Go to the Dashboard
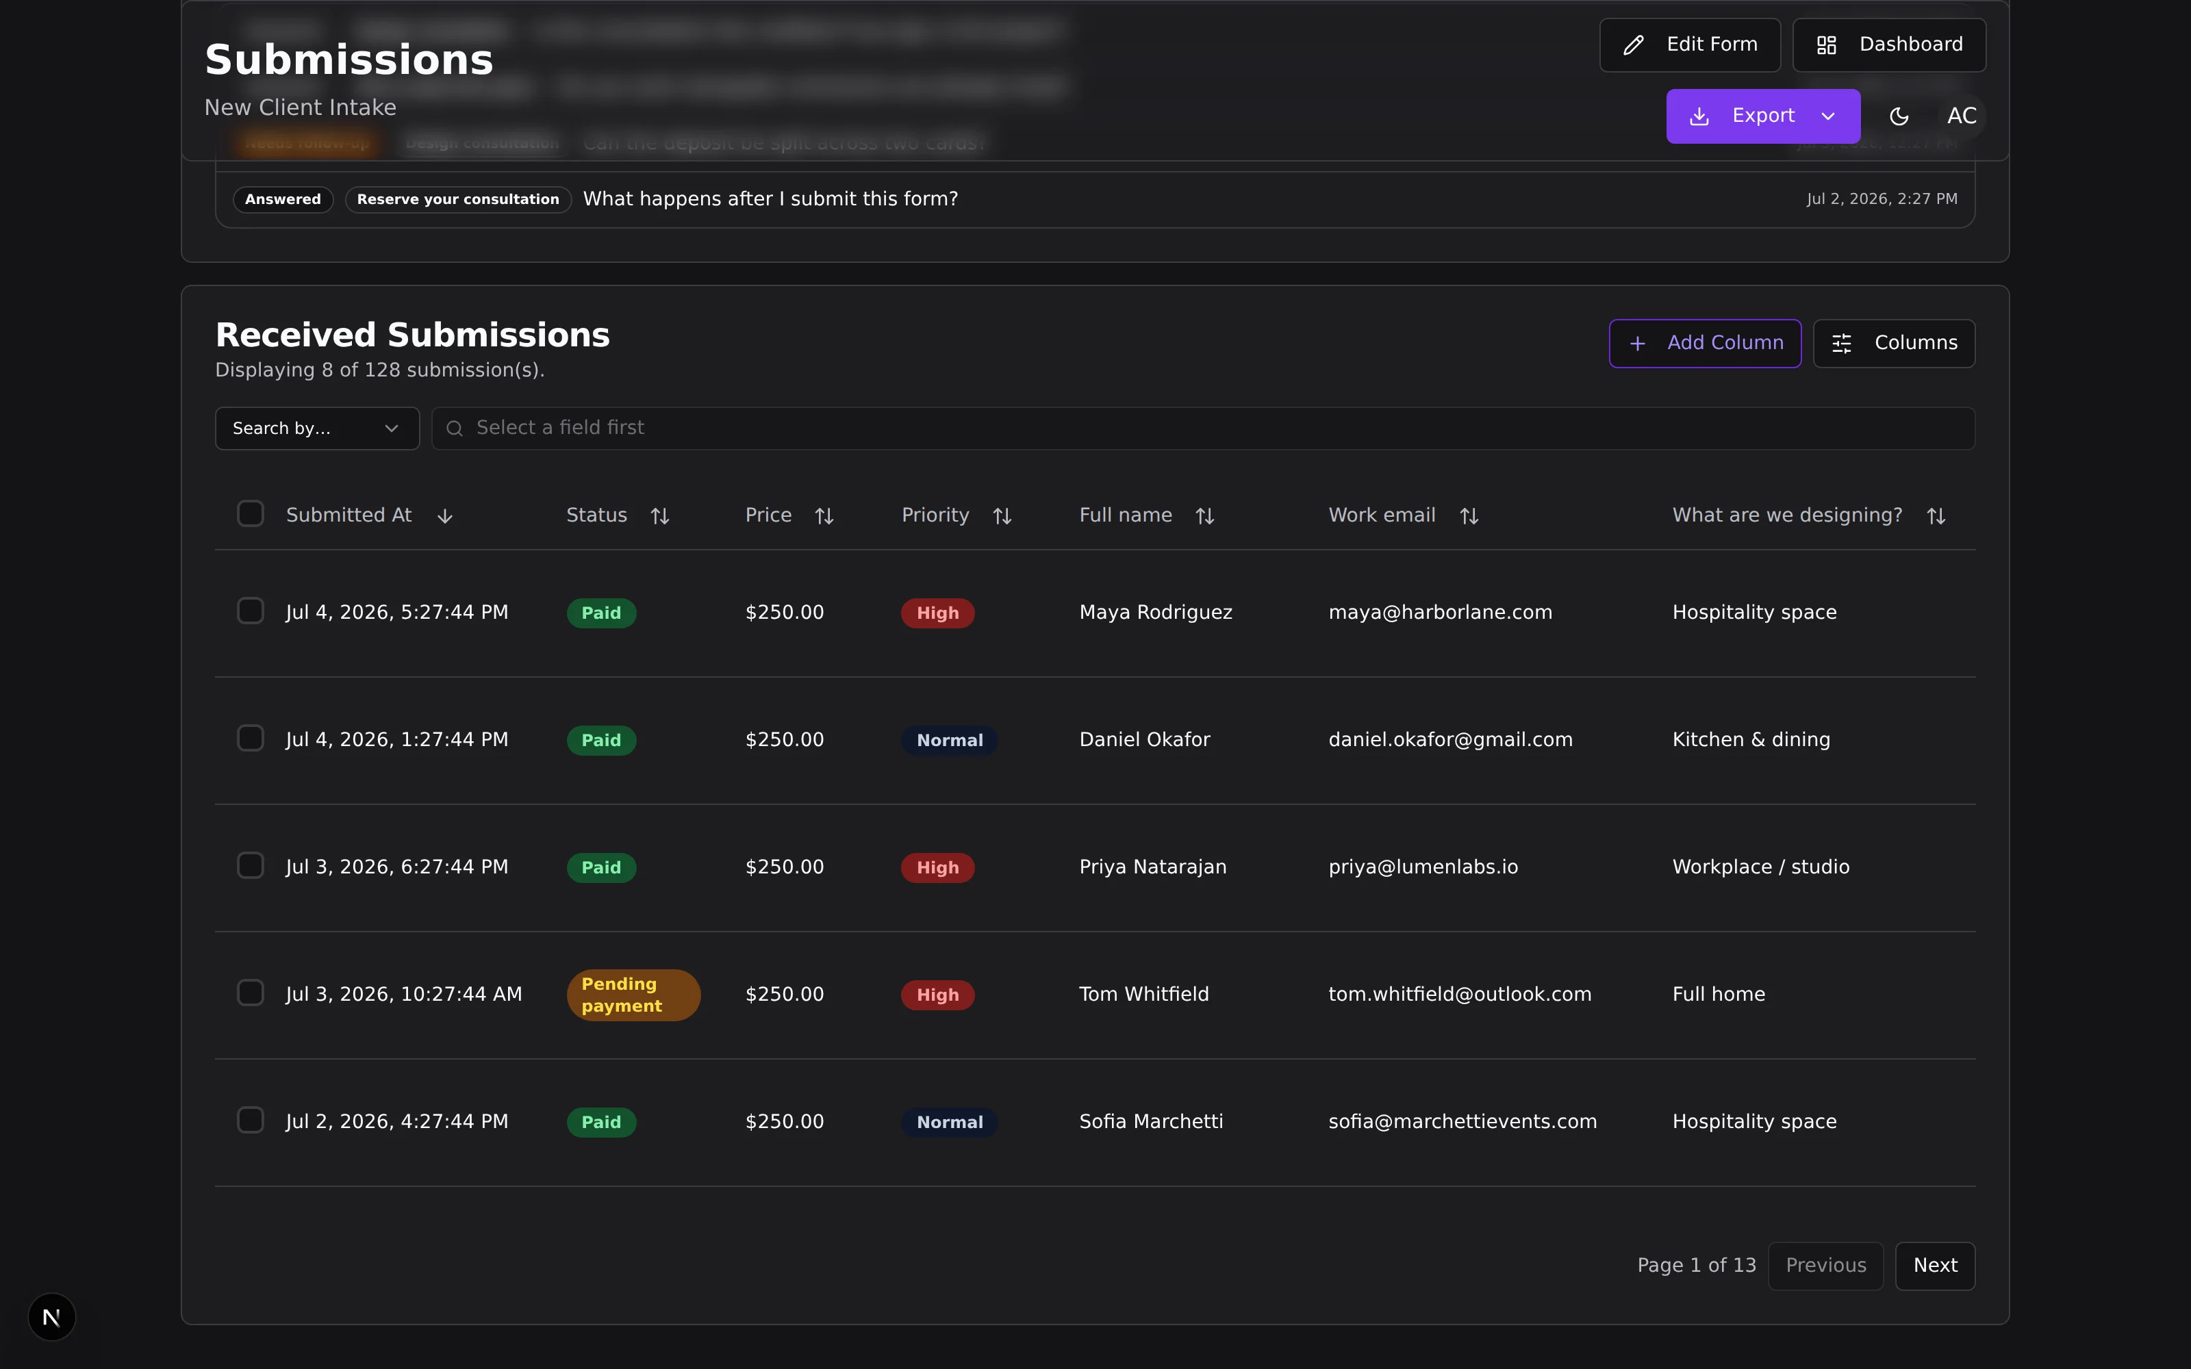This screenshot has width=2191, height=1369. point(1888,45)
